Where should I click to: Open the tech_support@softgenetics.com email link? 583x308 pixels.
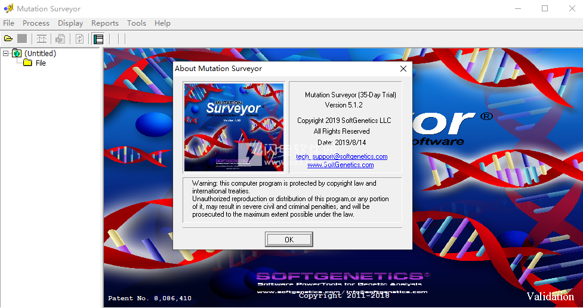(x=342, y=156)
